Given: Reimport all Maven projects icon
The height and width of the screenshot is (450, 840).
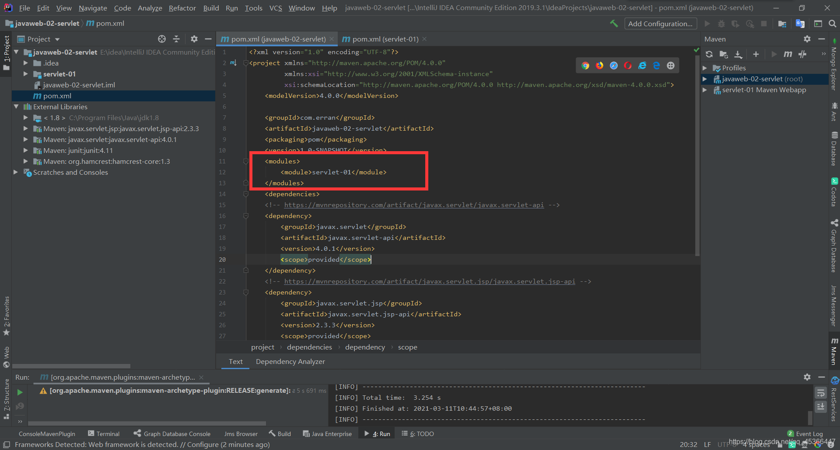Looking at the screenshot, I should tap(709, 54).
